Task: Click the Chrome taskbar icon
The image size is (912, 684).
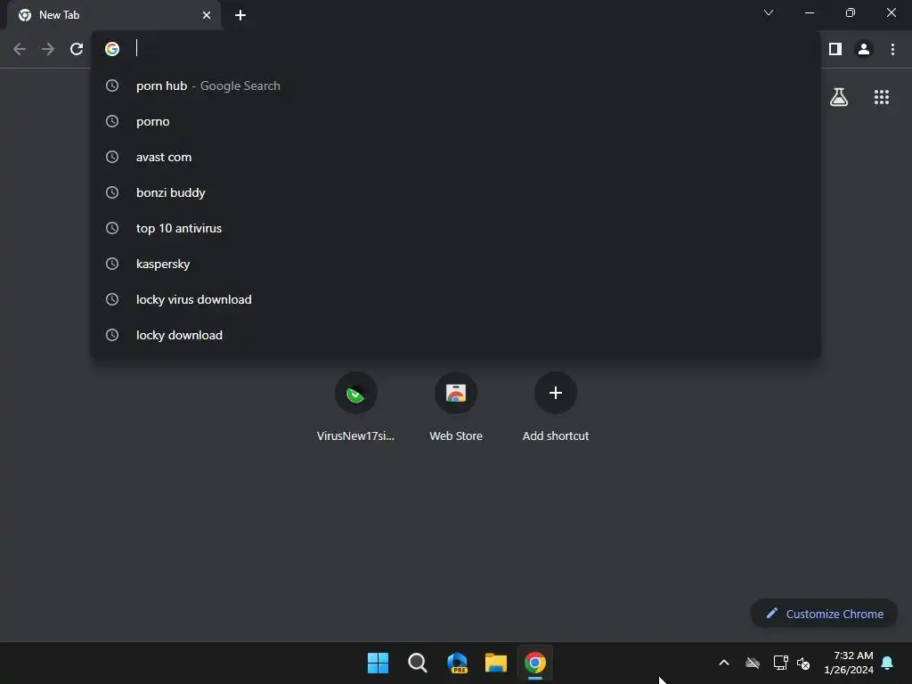Action: [535, 663]
